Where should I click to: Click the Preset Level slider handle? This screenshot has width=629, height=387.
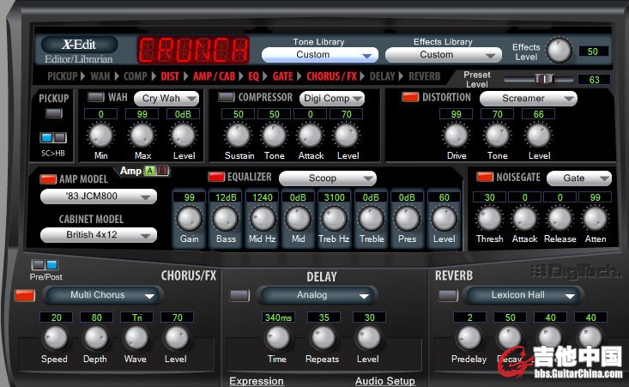point(544,79)
